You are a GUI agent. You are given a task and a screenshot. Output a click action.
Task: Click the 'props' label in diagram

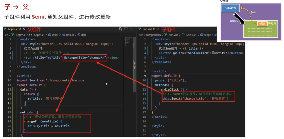[234, 21]
